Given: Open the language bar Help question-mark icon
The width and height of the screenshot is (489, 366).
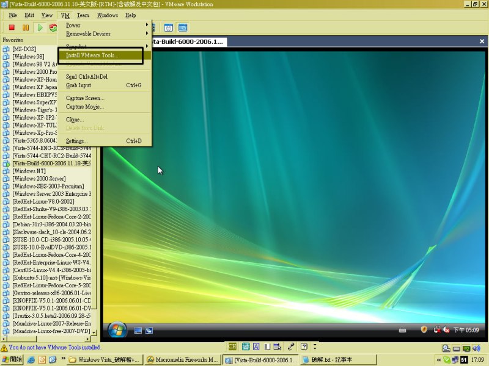Looking at the screenshot, I should [304, 346].
